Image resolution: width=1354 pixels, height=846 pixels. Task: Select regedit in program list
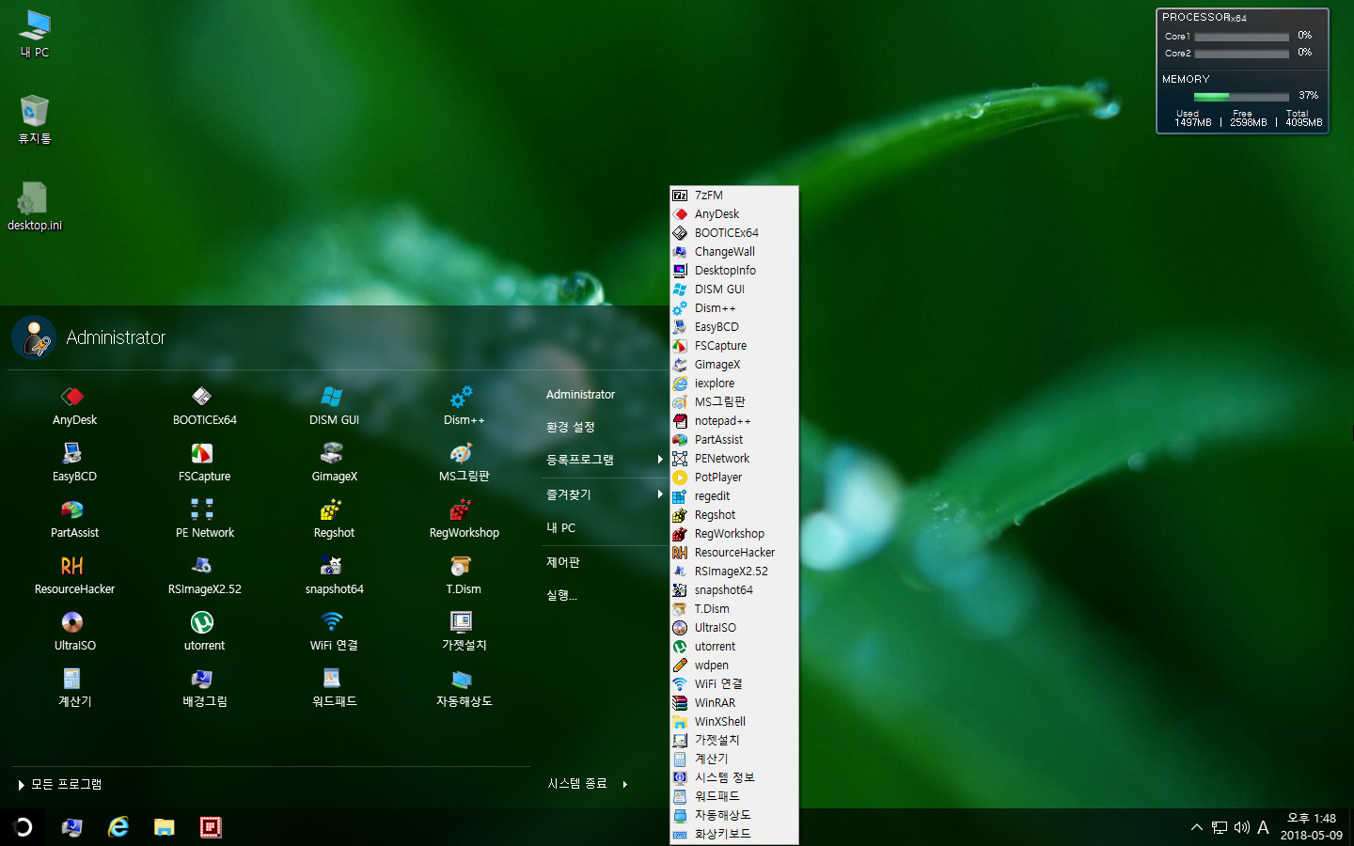(x=734, y=496)
